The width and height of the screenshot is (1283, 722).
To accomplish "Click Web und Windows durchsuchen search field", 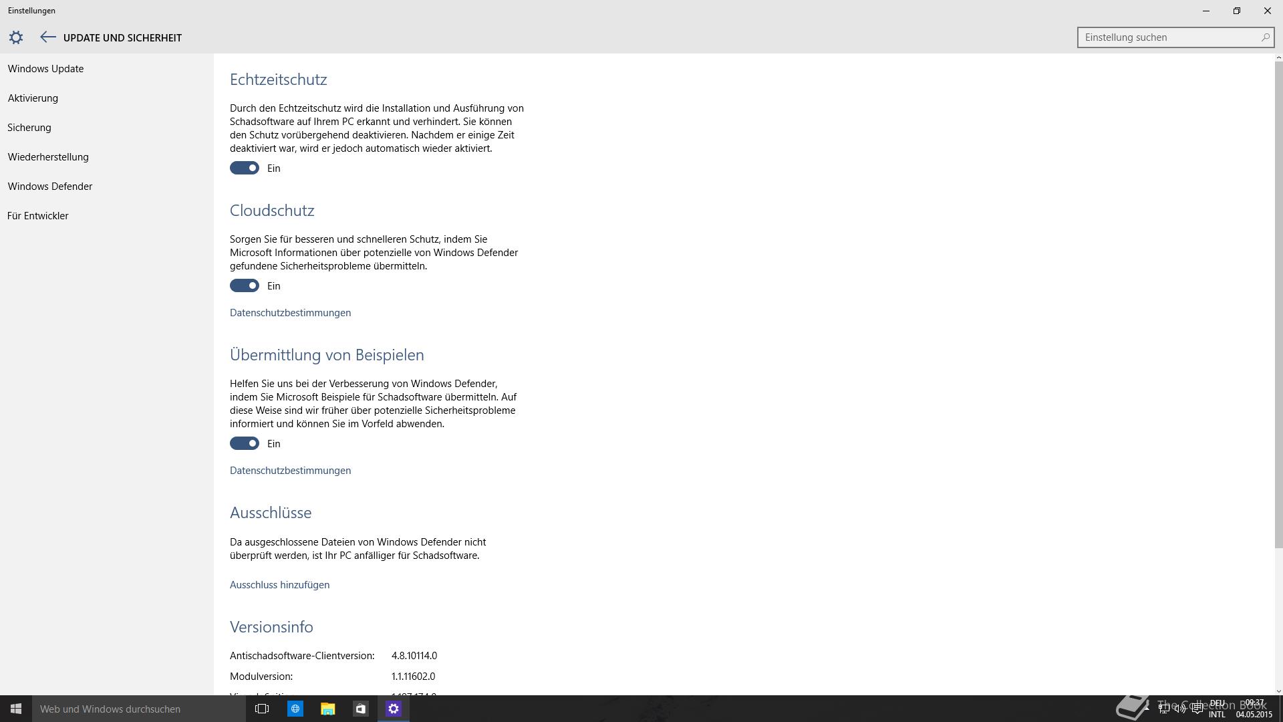I will 139,709.
